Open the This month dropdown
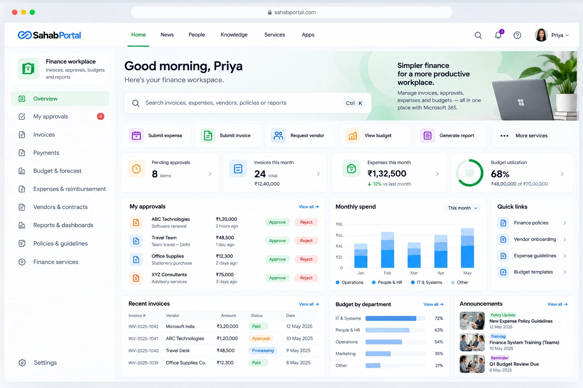Screen dimensions: 583x388 click(x=462, y=208)
